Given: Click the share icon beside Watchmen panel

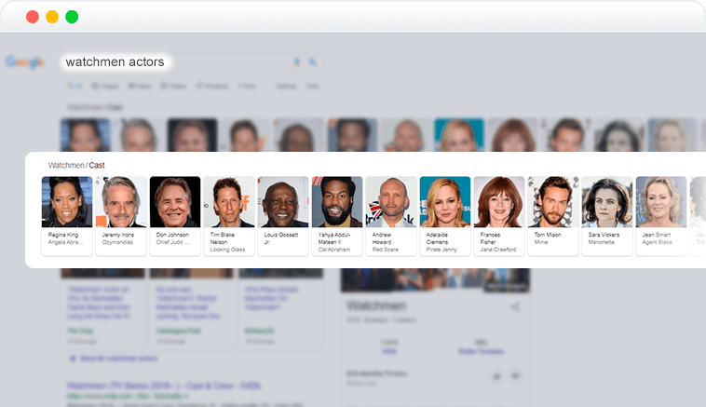Looking at the screenshot, I should (x=516, y=307).
